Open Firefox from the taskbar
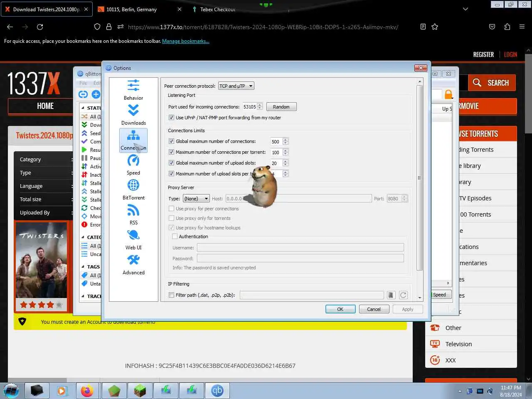Screen dimensions: 532x399 click(x=87, y=391)
